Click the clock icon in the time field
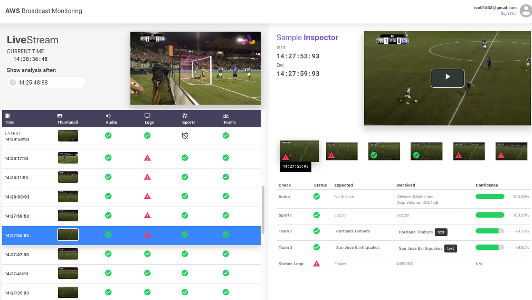The height and width of the screenshot is (300, 532). 13,82
